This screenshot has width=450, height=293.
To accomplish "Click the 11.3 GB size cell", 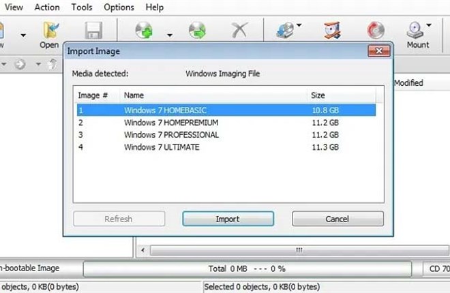I will [325, 147].
